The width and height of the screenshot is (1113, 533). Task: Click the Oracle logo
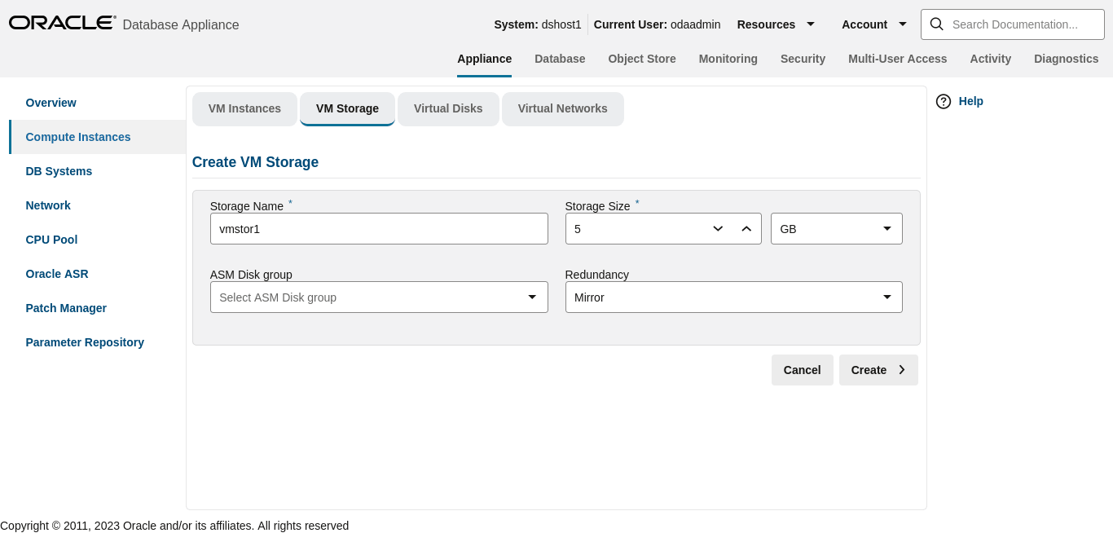coord(61,22)
